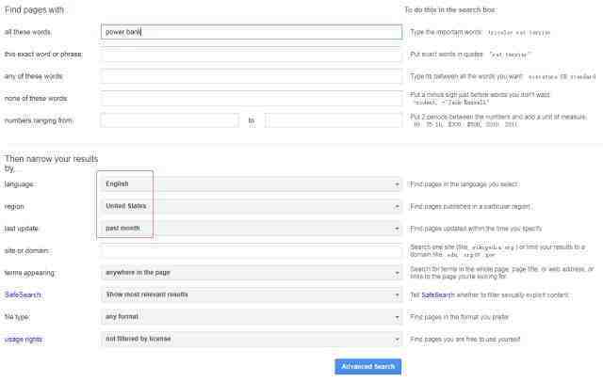Open the region dropdown showing United States

pyautogui.click(x=252, y=207)
